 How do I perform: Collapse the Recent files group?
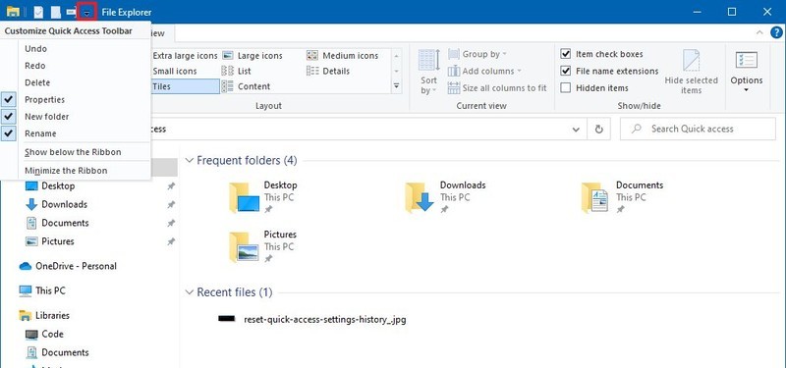(190, 292)
